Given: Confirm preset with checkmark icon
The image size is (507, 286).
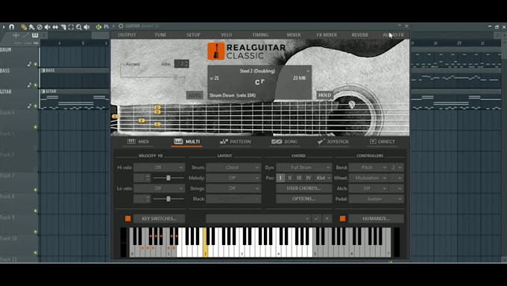Looking at the screenshot, I should tap(317, 219).
